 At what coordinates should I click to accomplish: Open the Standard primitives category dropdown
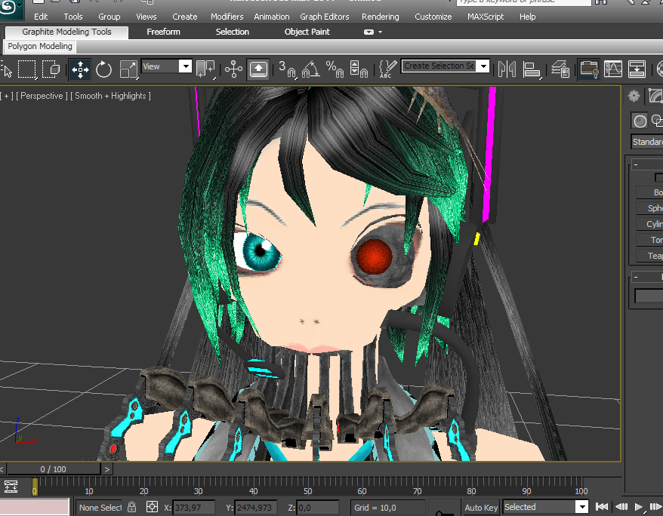click(x=647, y=142)
